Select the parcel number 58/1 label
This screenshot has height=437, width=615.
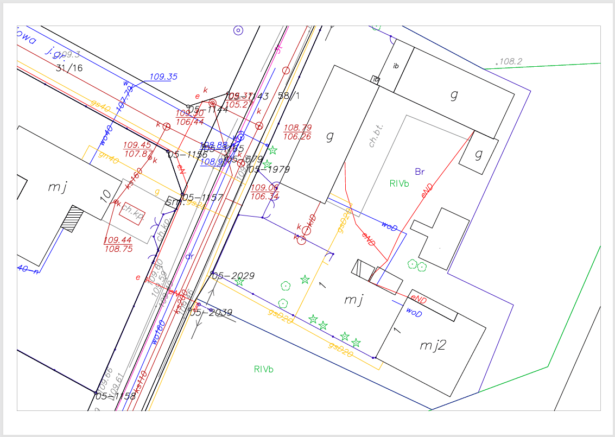coord(289,96)
